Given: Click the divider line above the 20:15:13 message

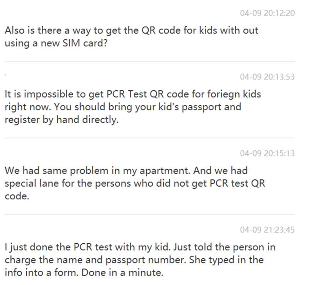Looking at the screenshot, I should [x=150, y=138].
